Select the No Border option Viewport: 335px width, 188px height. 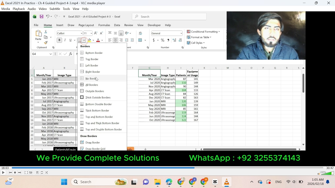[102, 79]
